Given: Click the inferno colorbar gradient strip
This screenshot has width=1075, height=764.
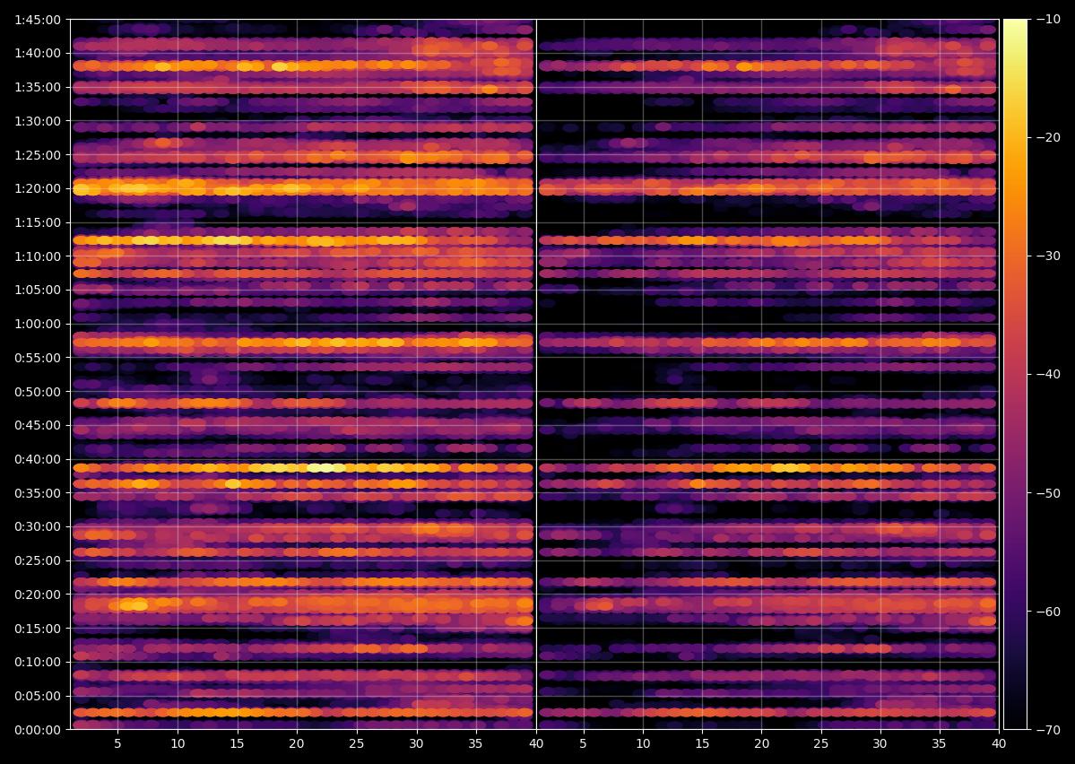Looking at the screenshot, I should click(x=1015, y=375).
